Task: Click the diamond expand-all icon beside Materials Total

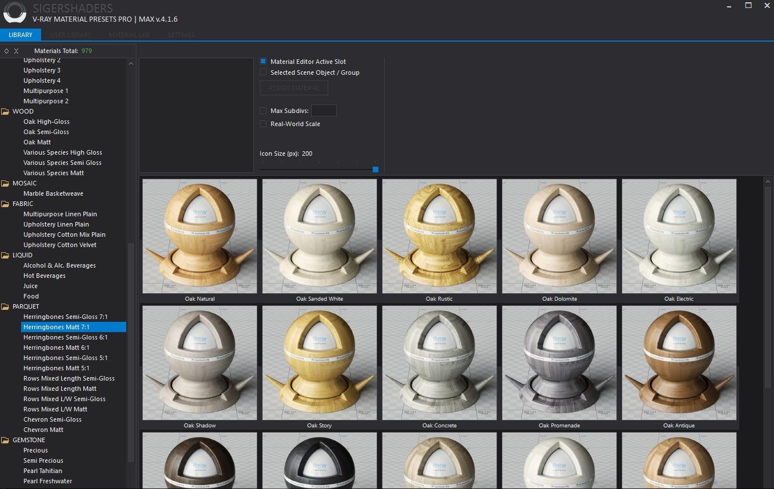Action: coord(6,51)
